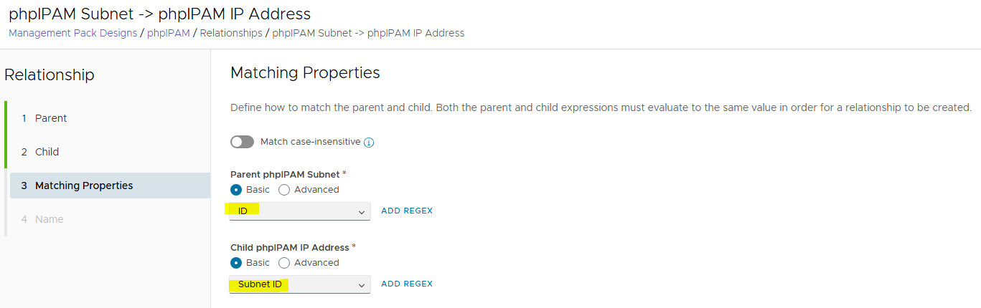This screenshot has height=308, width=981.
Task: Click the chevron arrow on the ID dropdown
Action: click(x=361, y=212)
